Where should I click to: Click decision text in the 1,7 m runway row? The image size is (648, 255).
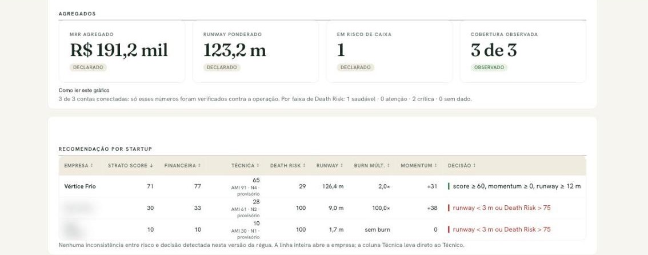tap(502, 229)
